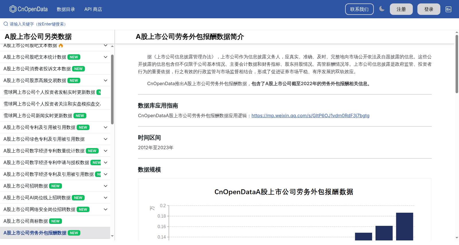Expand A股上市公司股吧文本统计数据 chevron
The width and height of the screenshot is (459, 245).
pyautogui.click(x=106, y=57)
